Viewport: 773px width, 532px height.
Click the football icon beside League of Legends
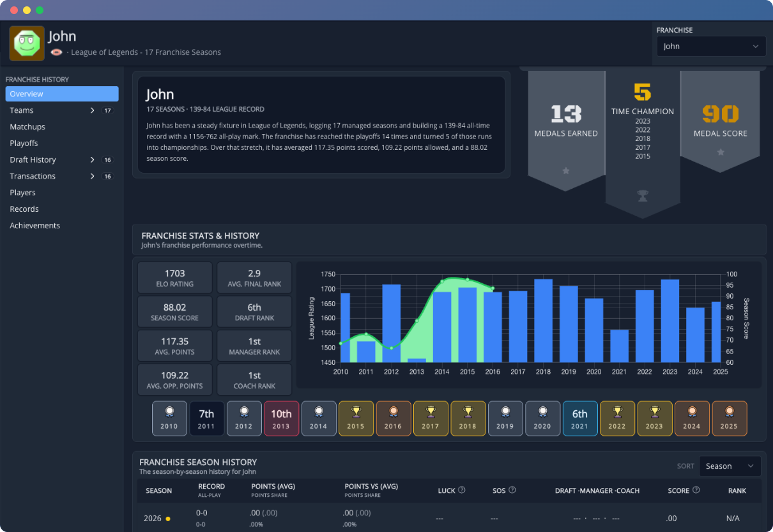coord(56,52)
